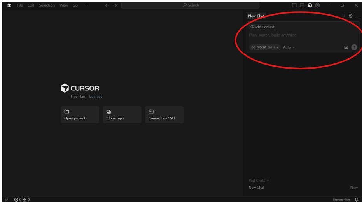Go forward with the right arrow
This screenshot has height=202, width=362.
pos(115,5)
